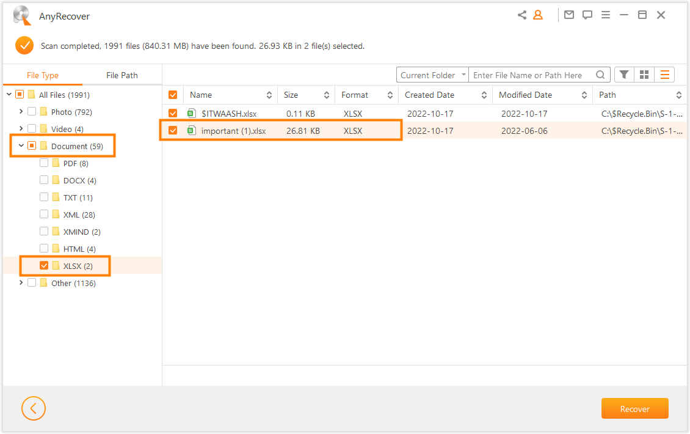
Task: Select the File Type tab
Action: [x=43, y=75]
